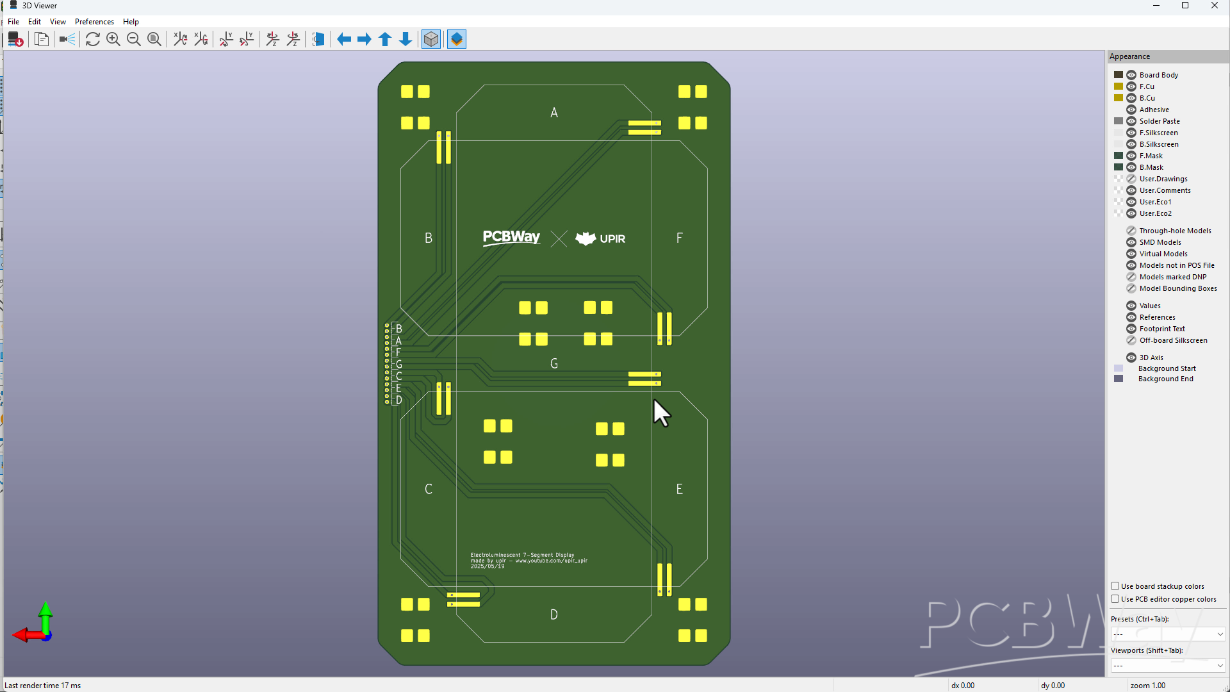Click the Background Start color swatch
The image size is (1230, 692).
(1119, 368)
